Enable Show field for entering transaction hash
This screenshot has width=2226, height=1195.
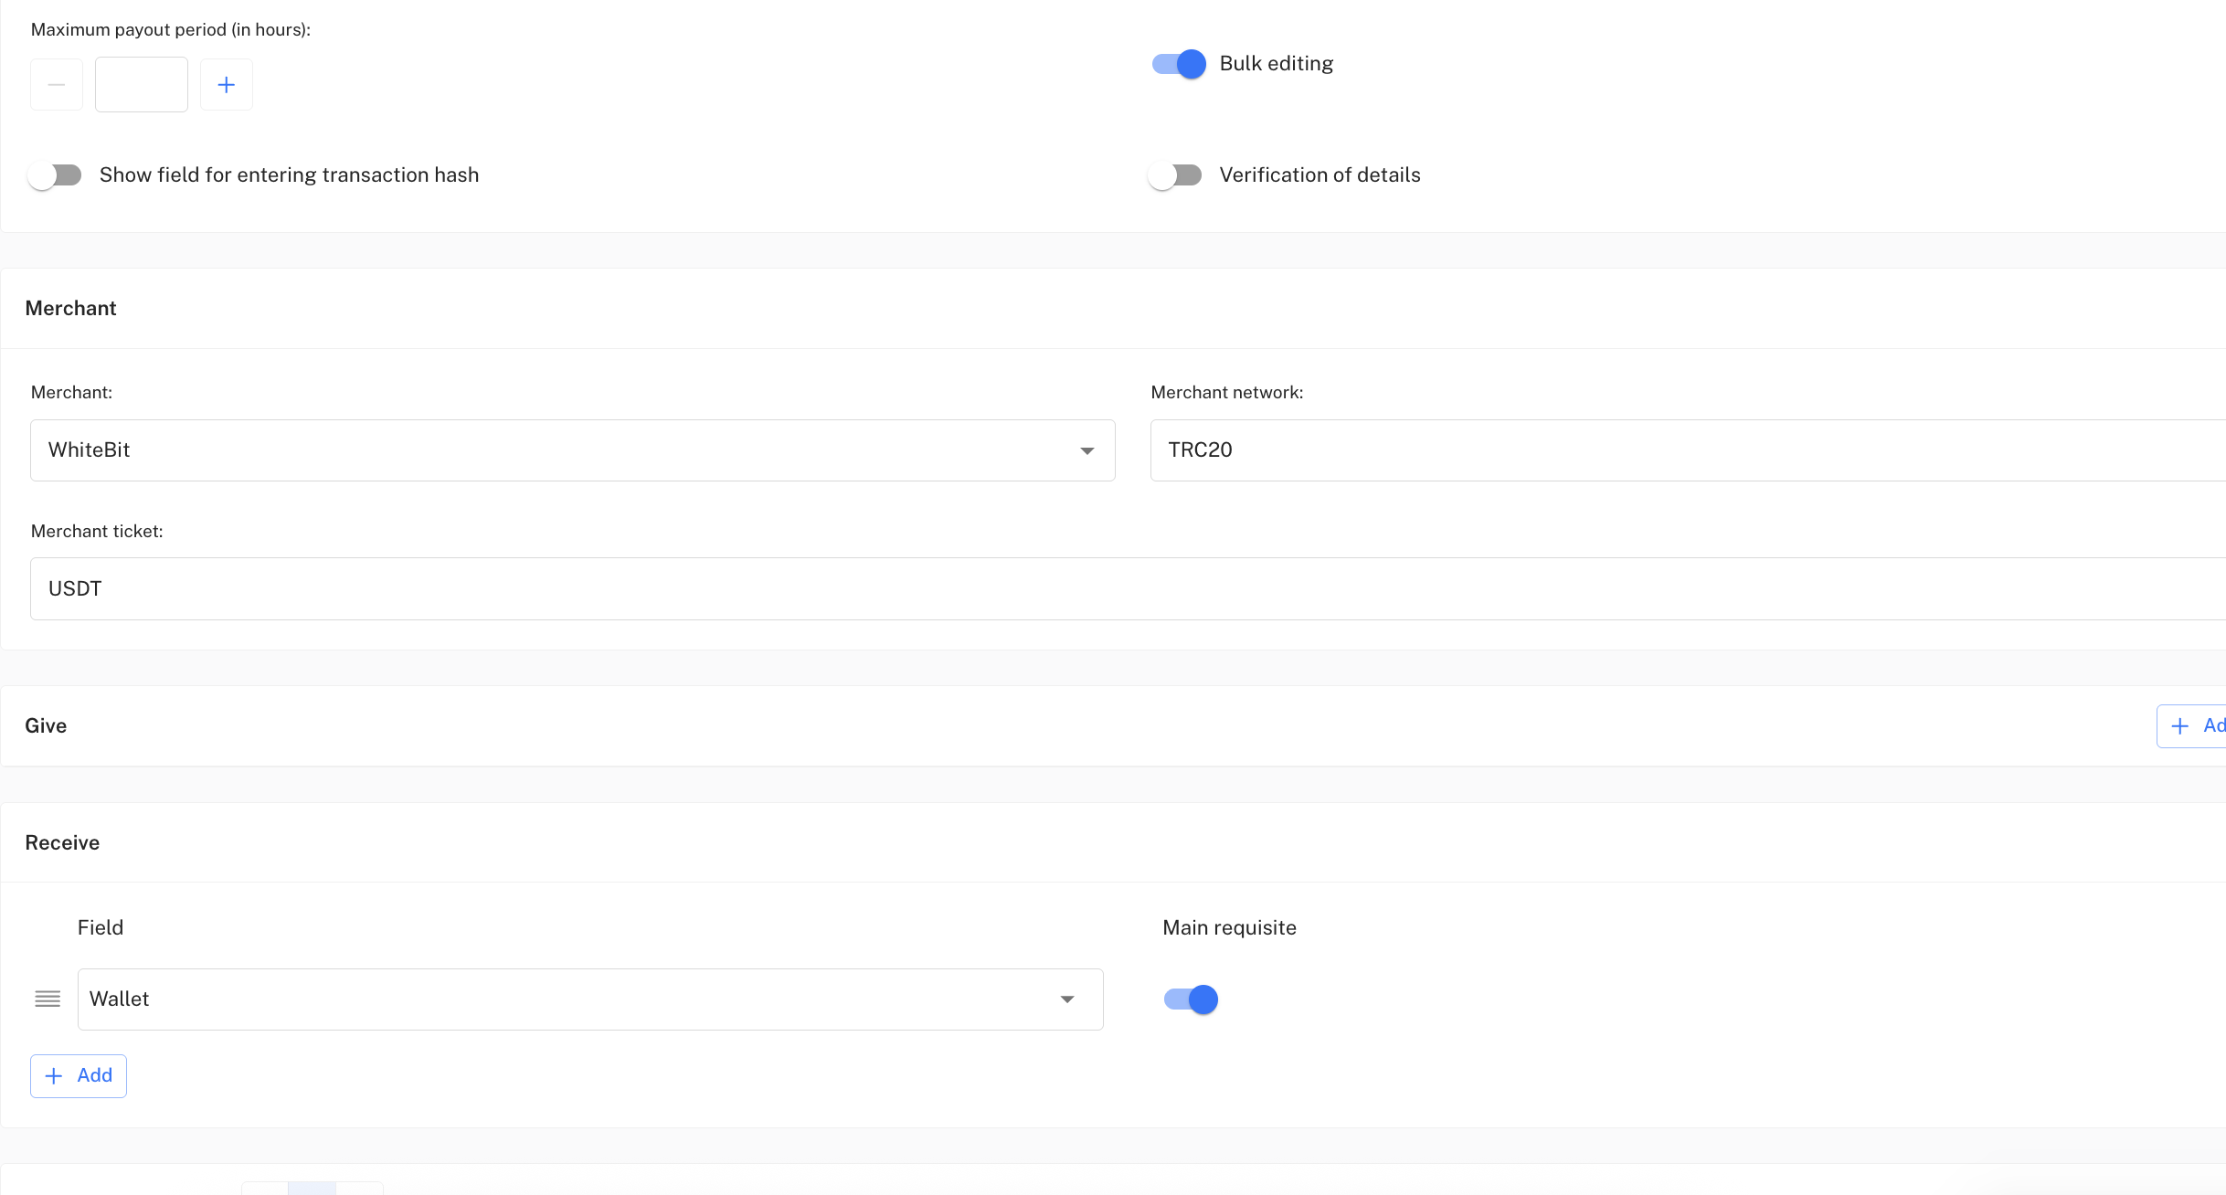pos(55,175)
